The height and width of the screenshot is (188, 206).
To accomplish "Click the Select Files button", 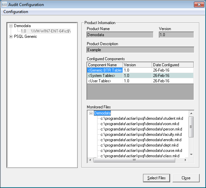I will 156,178.
